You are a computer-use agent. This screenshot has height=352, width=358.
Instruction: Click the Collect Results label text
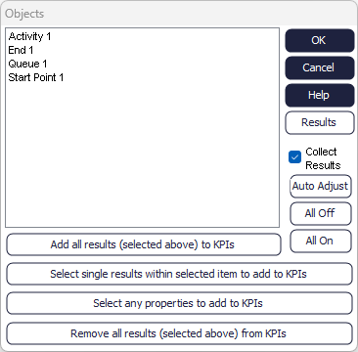click(323, 158)
